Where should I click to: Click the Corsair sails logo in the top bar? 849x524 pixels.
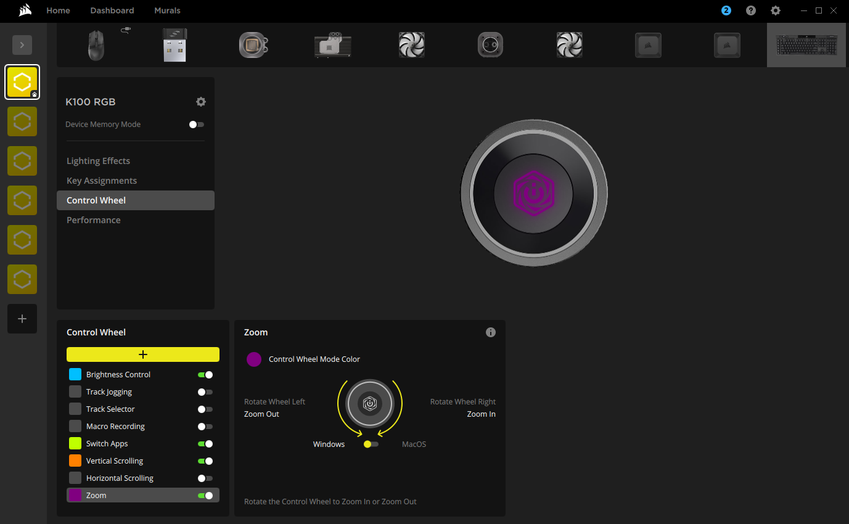click(x=25, y=10)
